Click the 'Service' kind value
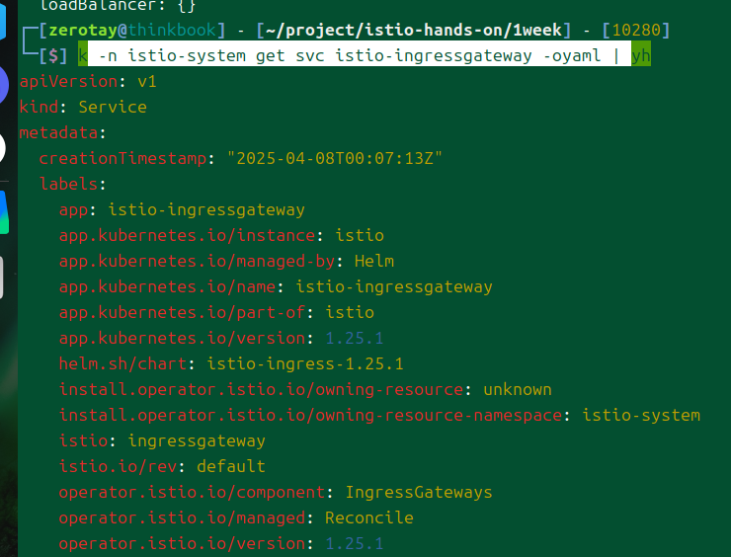This screenshot has height=557, width=731. 113,108
